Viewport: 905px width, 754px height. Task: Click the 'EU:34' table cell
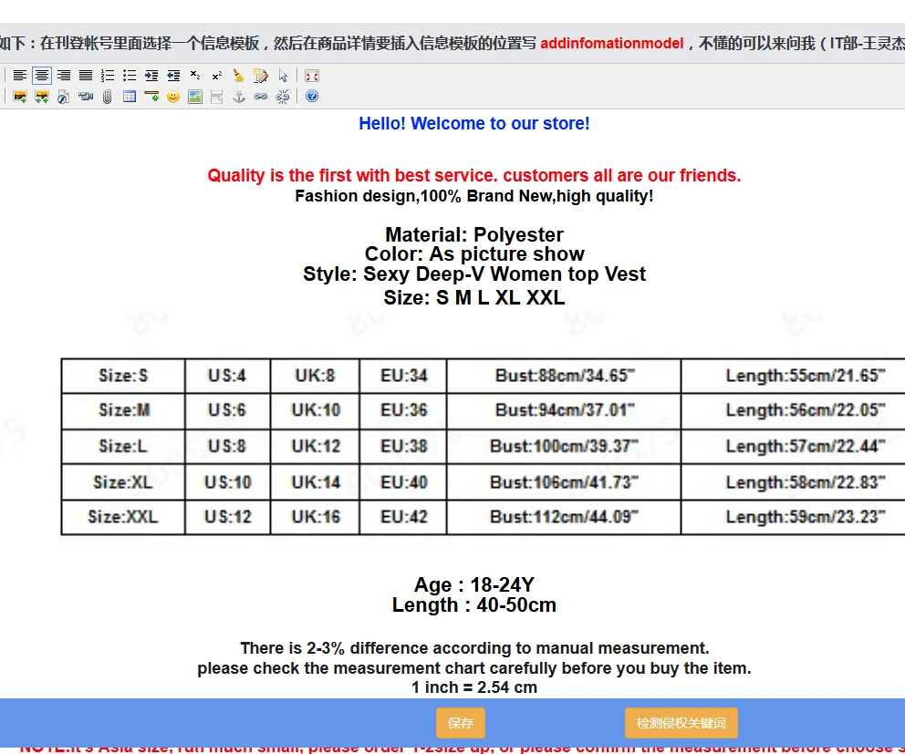click(x=403, y=376)
